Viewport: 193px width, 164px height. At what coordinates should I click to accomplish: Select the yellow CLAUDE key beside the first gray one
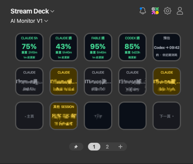click(64, 81)
